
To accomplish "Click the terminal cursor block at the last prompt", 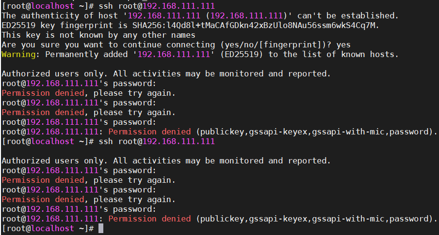I will pyautogui.click(x=101, y=228).
